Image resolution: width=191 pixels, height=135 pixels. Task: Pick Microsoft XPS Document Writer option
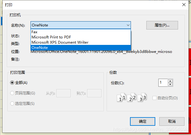pyautogui.click(x=81, y=42)
